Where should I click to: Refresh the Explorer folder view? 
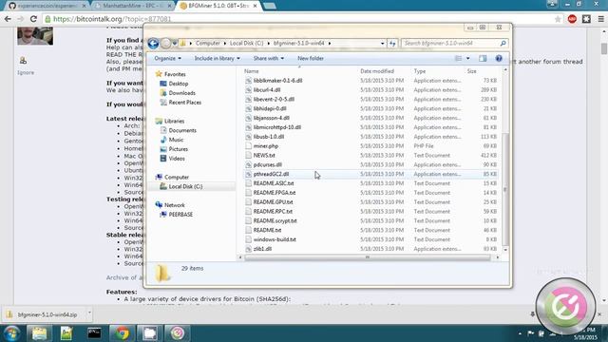pos(392,44)
